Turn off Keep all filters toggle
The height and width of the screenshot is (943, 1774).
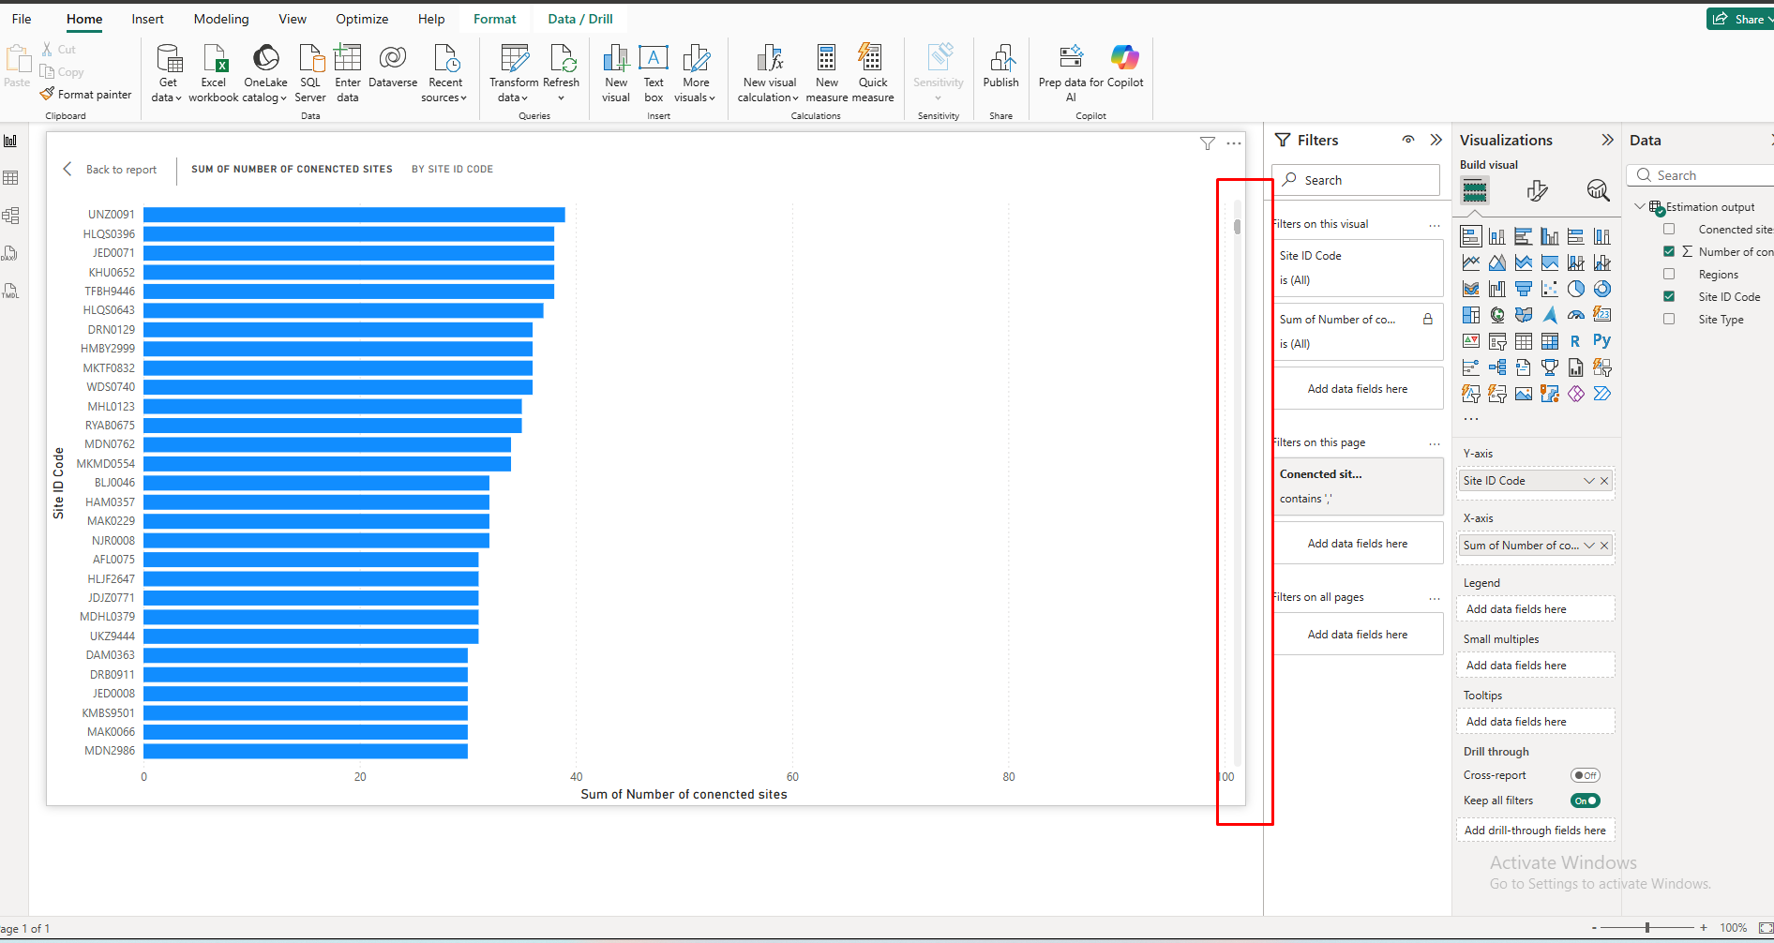pyautogui.click(x=1585, y=801)
